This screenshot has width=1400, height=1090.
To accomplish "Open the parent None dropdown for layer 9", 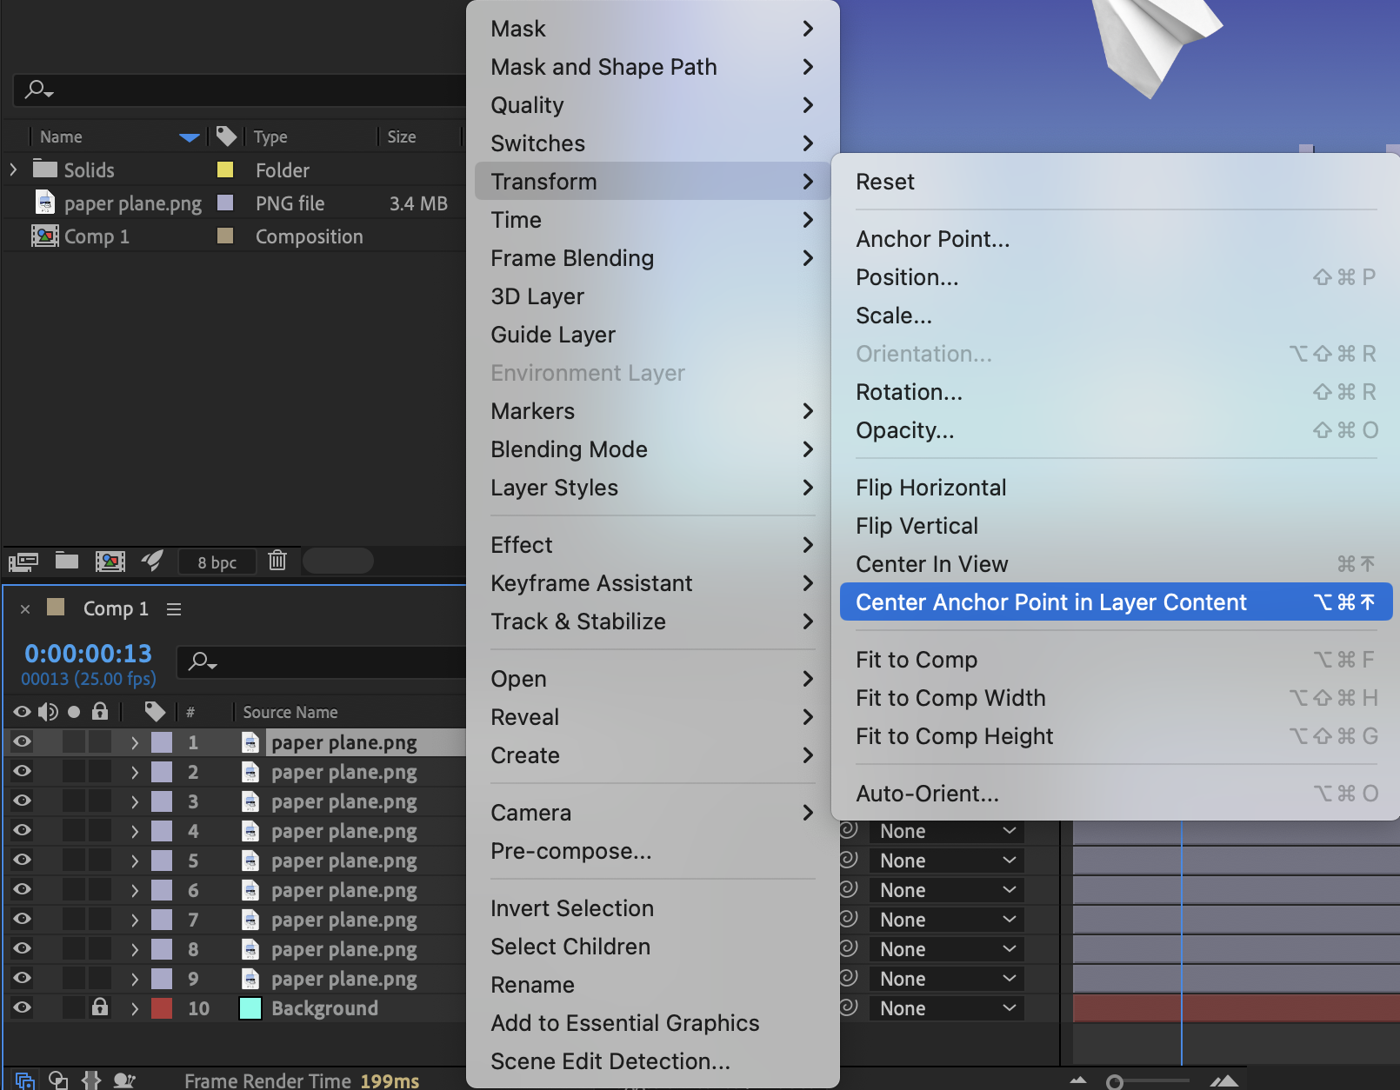I will 947,979.
